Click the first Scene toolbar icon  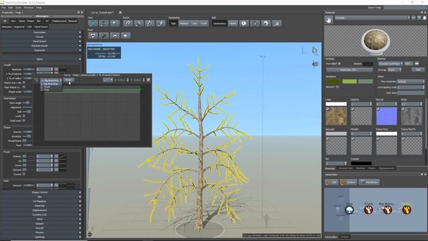click(128, 23)
